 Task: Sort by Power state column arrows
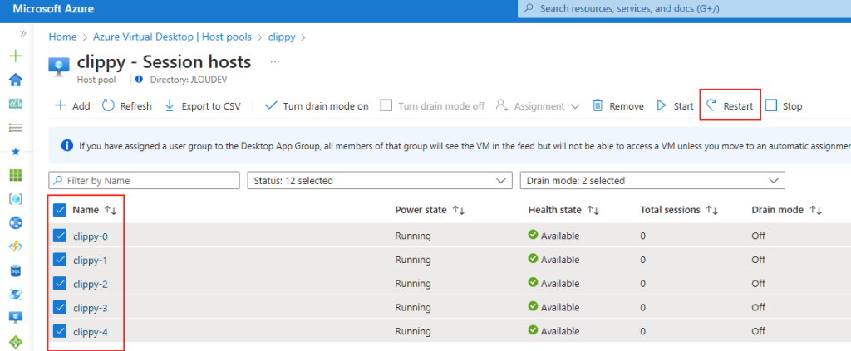tap(459, 210)
